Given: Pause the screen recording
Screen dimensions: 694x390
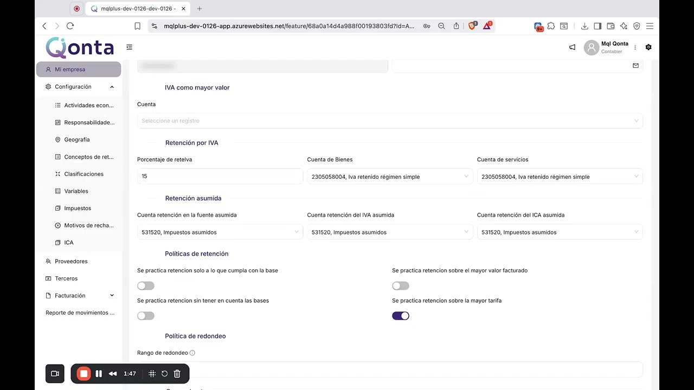Looking at the screenshot, I should tap(99, 374).
